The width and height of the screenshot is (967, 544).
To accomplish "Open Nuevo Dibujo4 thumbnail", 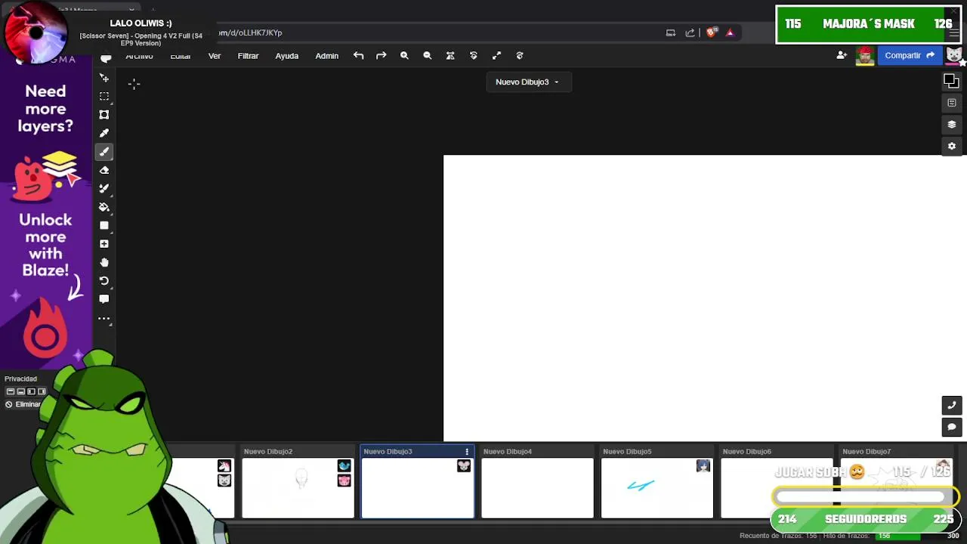I will [x=537, y=487].
